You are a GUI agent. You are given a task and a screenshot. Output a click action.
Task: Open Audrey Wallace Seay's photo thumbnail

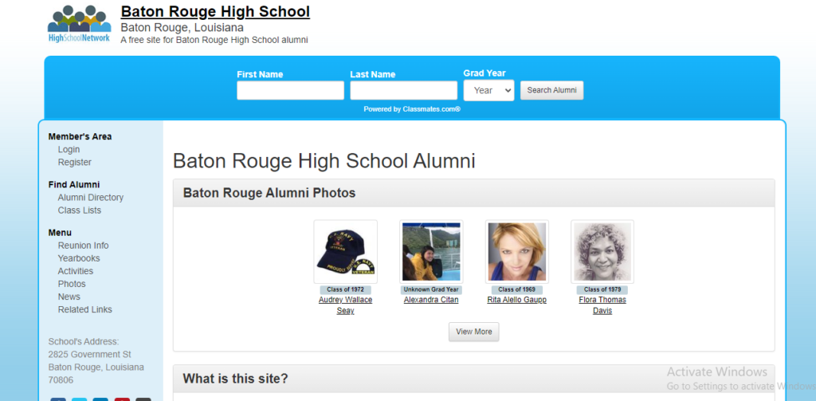345,252
